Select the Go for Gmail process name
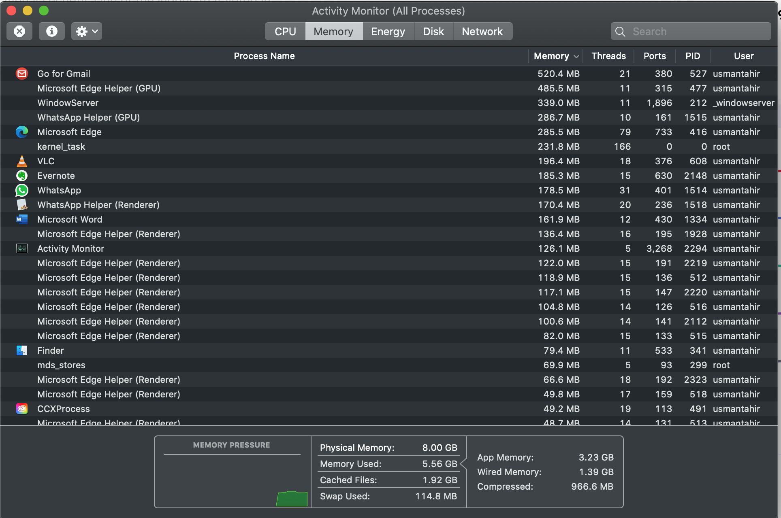Viewport: 781px width, 518px height. coord(64,74)
